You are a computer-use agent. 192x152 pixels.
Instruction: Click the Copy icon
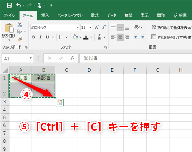pos(20,32)
